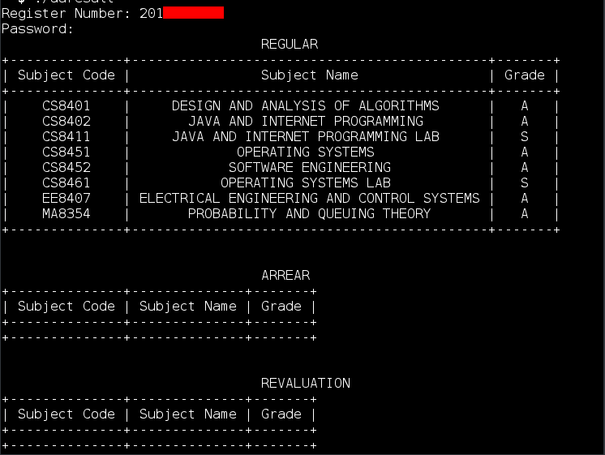Click grade S in the CS8461 row
Screen dimensions: 605x455
(x=525, y=183)
